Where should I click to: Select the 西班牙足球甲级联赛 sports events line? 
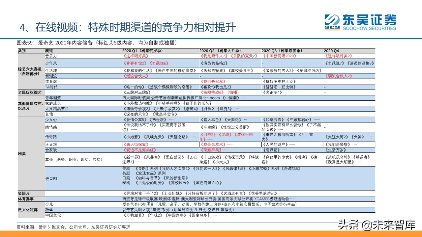208,199
